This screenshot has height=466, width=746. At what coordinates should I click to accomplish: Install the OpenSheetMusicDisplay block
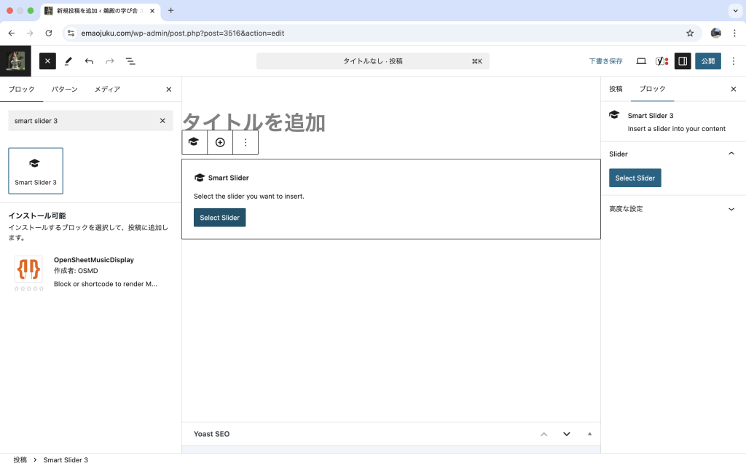(90, 272)
